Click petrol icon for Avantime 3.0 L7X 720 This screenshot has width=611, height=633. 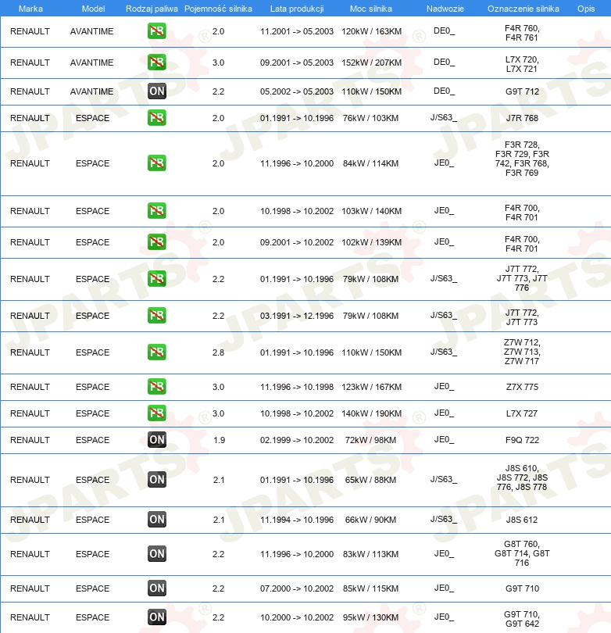click(x=156, y=63)
